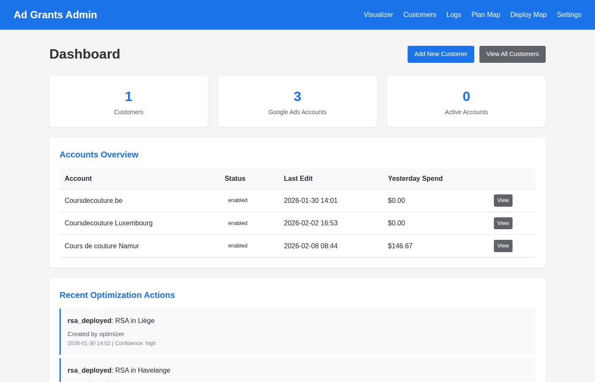Click the Last Edit column header
595x382 pixels.
click(x=298, y=179)
